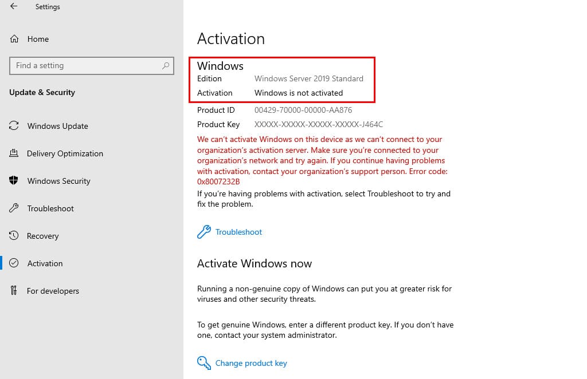587x379 pixels.
Task: Open Windows Security section
Action: (59, 181)
